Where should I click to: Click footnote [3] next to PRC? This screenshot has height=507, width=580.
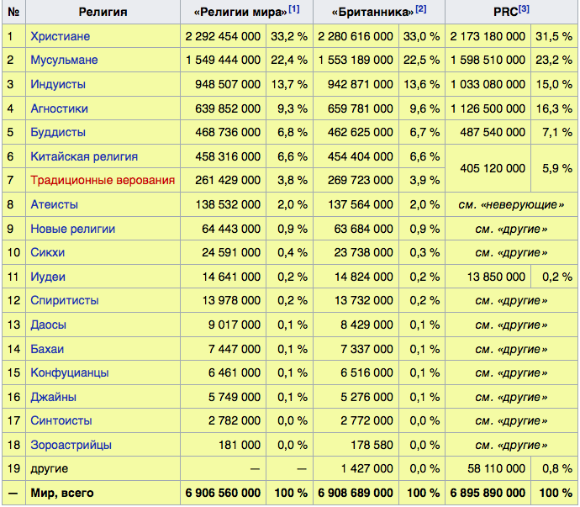[x=524, y=9]
